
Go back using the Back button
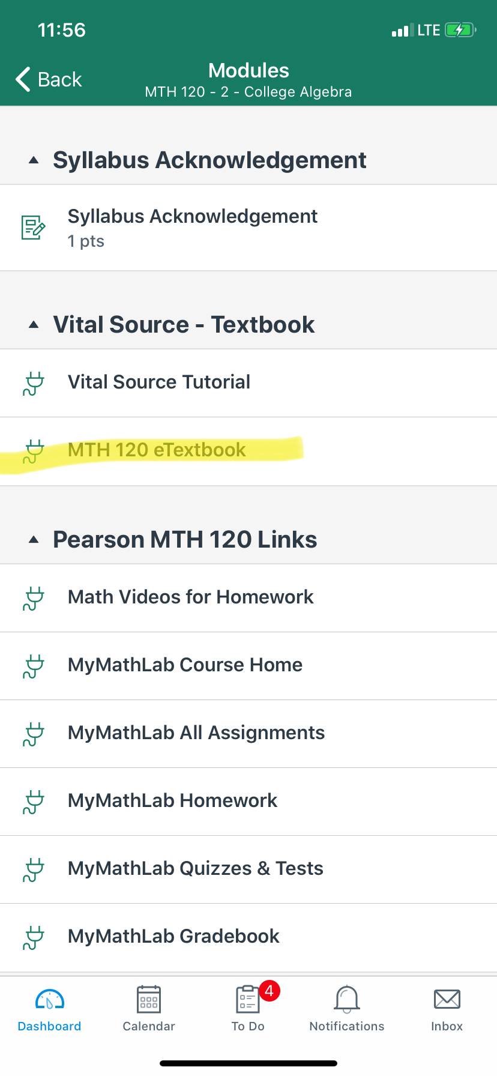[x=48, y=79]
